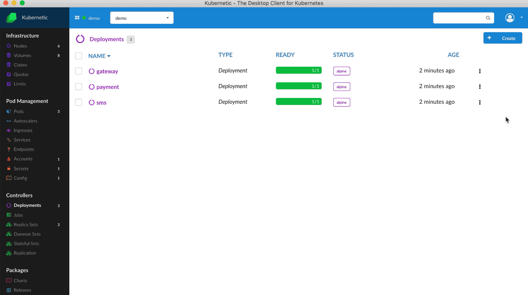This screenshot has width=528, height=295.
Task: Open the gateway row three-dot menu
Action: [479, 71]
